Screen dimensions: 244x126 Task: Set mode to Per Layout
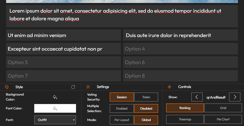[122, 120]
